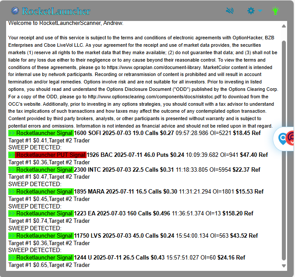
Task: Click the green lightbulb icon
Action: [x=275, y=11]
